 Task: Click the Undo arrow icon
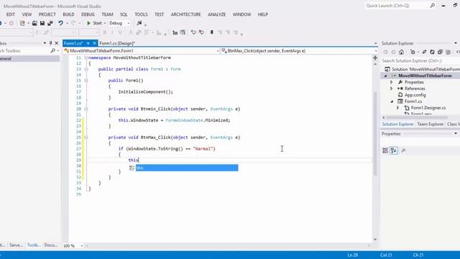(60, 23)
